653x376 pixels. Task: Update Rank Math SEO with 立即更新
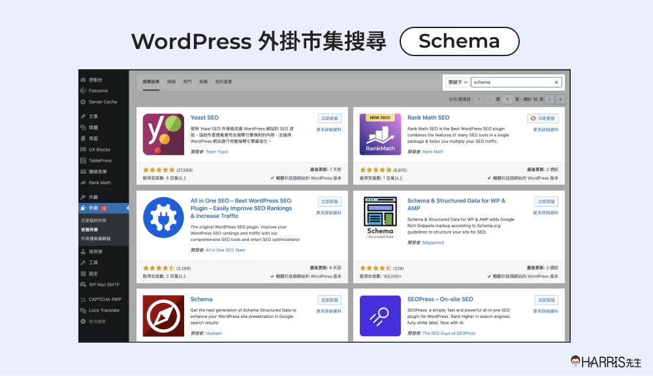tap(543, 119)
